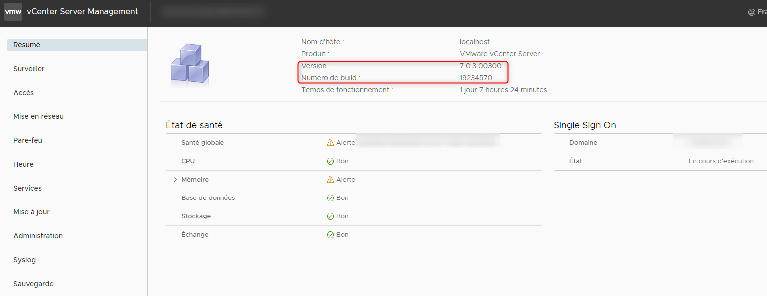
Task: Click the Bon status in Base de données row
Action: 342,198
